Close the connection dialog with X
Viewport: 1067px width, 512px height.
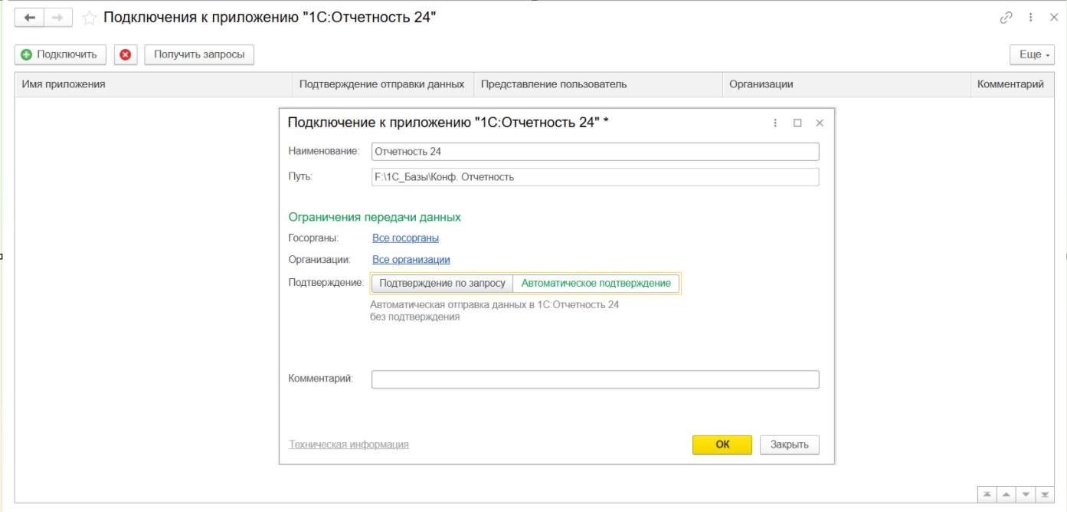coord(820,123)
